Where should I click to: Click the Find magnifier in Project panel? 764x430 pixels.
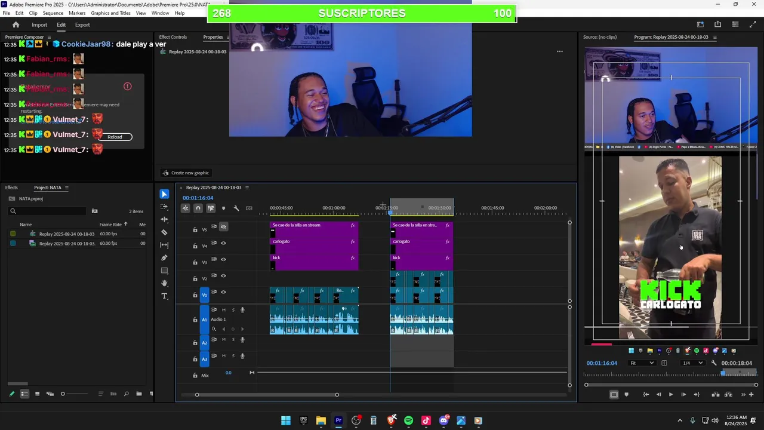[x=126, y=394]
